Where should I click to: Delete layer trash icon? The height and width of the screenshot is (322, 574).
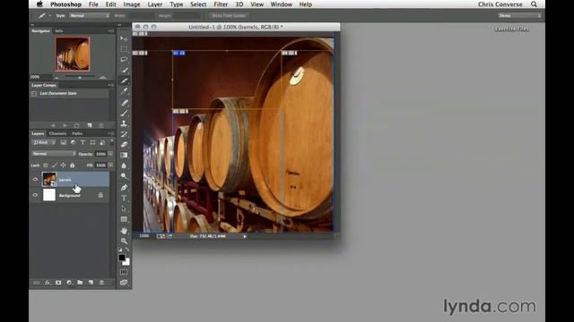tap(101, 283)
